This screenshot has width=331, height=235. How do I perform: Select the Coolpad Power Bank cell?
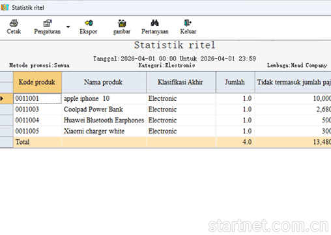coord(104,109)
